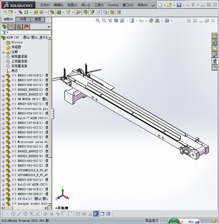This screenshot has width=219, height=224.
Task: Click the Zoom to Area icon
Action: (x=104, y=21)
